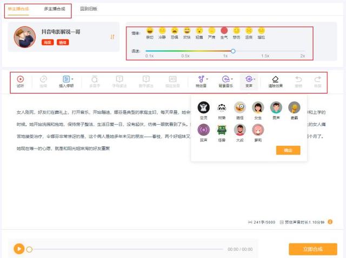The height and width of the screenshot is (258, 346).
Task: Choose the red 生气 angry emotion
Action: coord(224,31)
